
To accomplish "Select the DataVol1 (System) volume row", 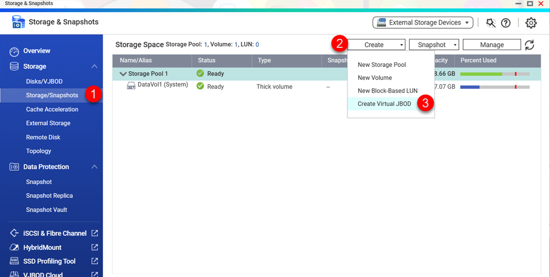I will pyautogui.click(x=163, y=85).
